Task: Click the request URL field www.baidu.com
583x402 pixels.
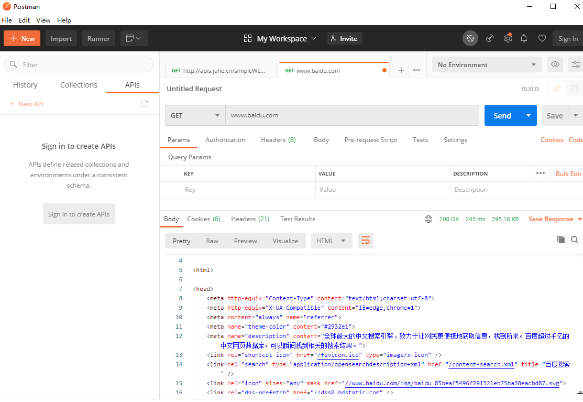Action: pos(352,115)
